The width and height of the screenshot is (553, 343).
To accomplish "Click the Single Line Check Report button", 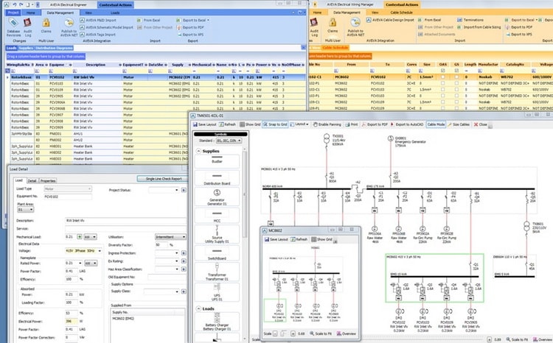I will pos(164,179).
